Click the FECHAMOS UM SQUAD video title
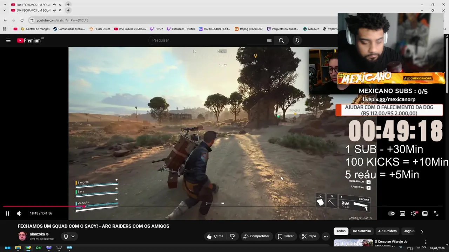 click(94, 226)
